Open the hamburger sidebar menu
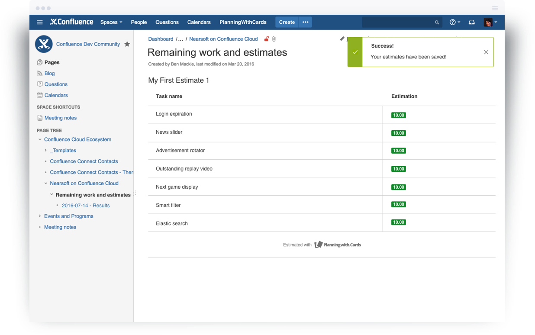 pyautogui.click(x=40, y=22)
